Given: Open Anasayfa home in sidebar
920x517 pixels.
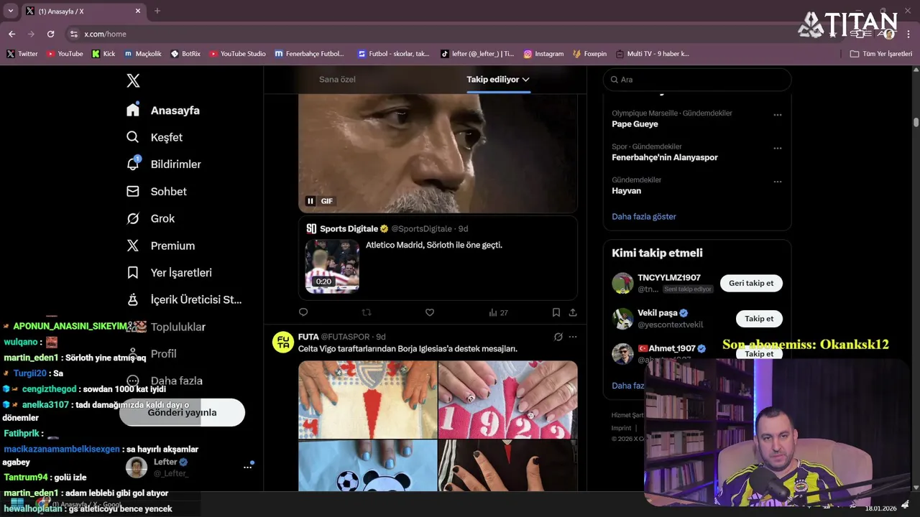Looking at the screenshot, I should [x=163, y=111].
